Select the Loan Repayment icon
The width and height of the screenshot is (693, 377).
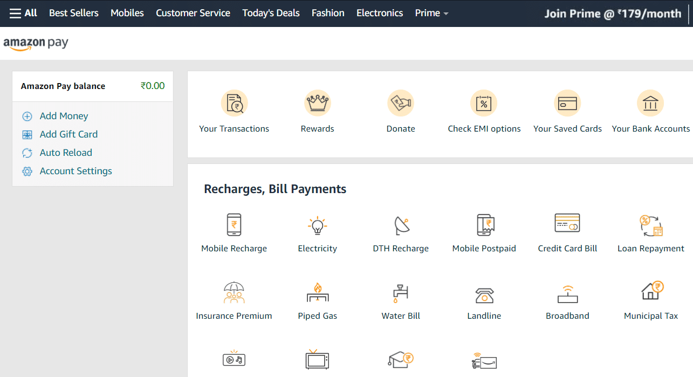coord(651,225)
